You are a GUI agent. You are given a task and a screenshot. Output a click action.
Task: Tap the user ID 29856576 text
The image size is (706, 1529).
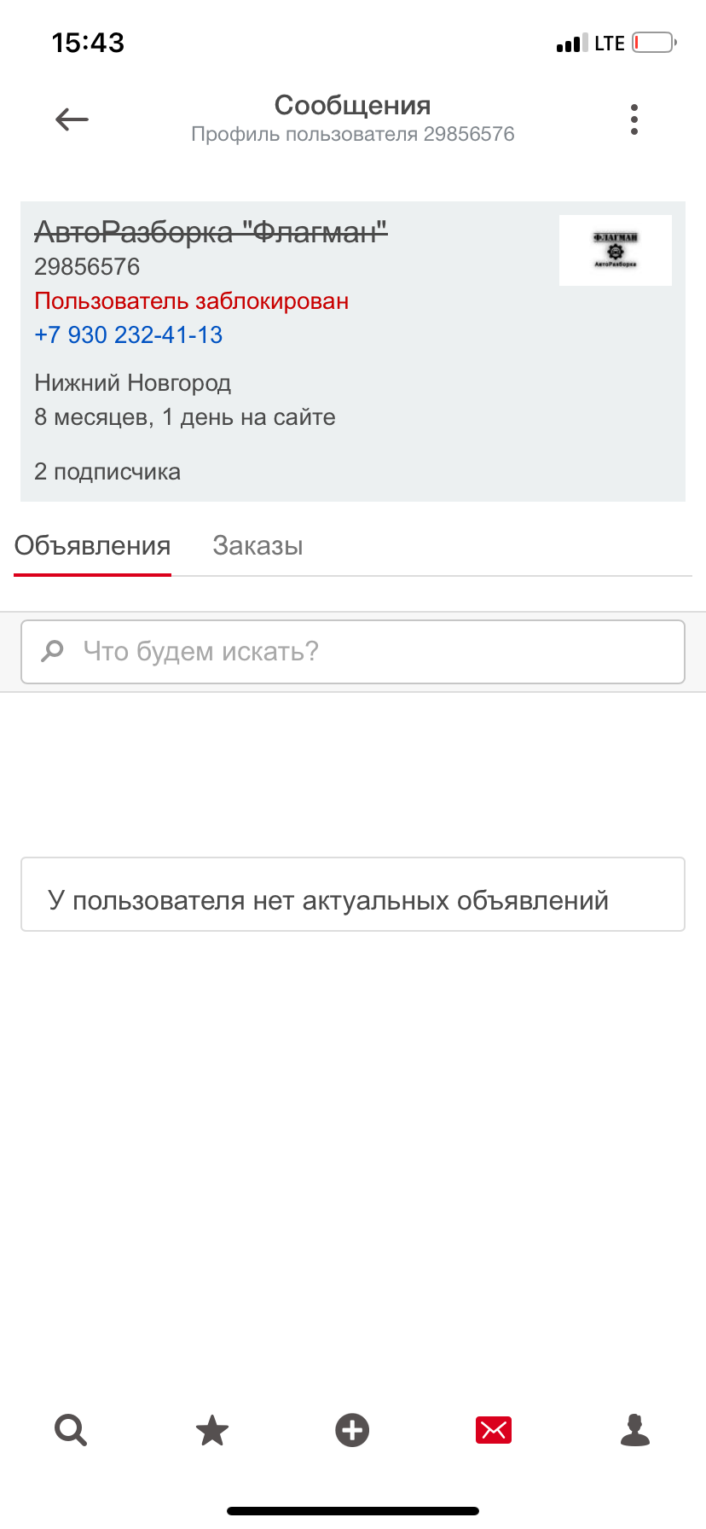click(x=87, y=267)
